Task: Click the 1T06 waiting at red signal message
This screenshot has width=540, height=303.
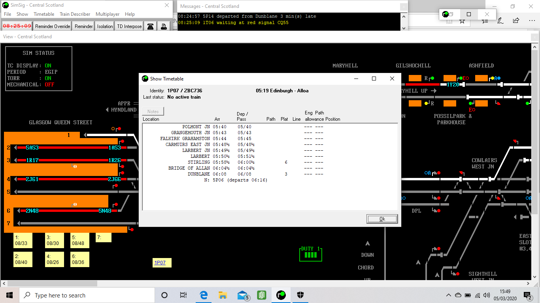Action: (233, 23)
